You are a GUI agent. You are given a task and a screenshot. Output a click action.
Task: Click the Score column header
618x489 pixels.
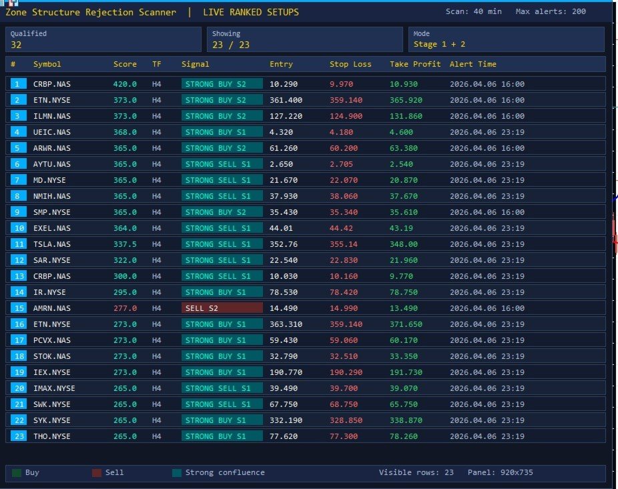coord(125,64)
